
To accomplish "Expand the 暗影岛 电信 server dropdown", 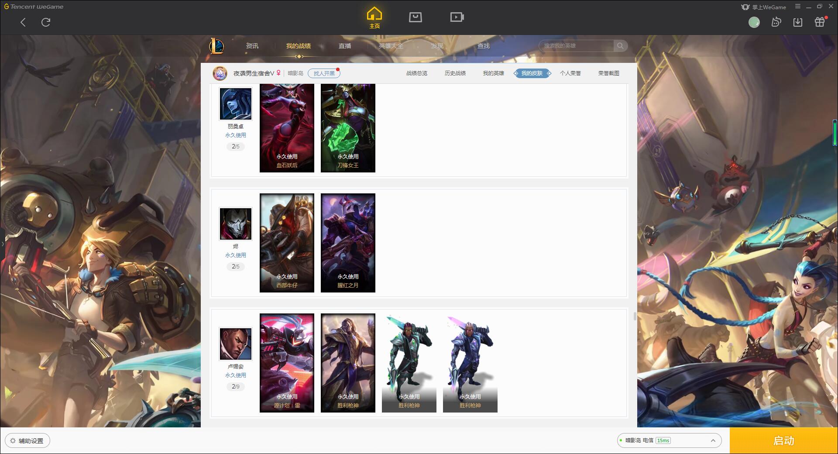I will click(x=669, y=440).
